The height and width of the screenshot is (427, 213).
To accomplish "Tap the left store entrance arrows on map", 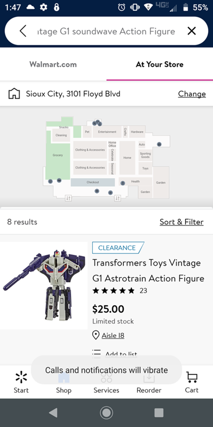I will 69,198.
